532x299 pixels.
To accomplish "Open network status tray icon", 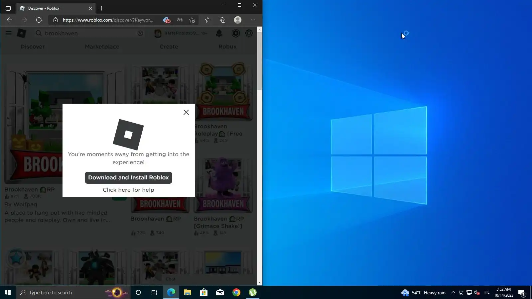I will [469, 293].
